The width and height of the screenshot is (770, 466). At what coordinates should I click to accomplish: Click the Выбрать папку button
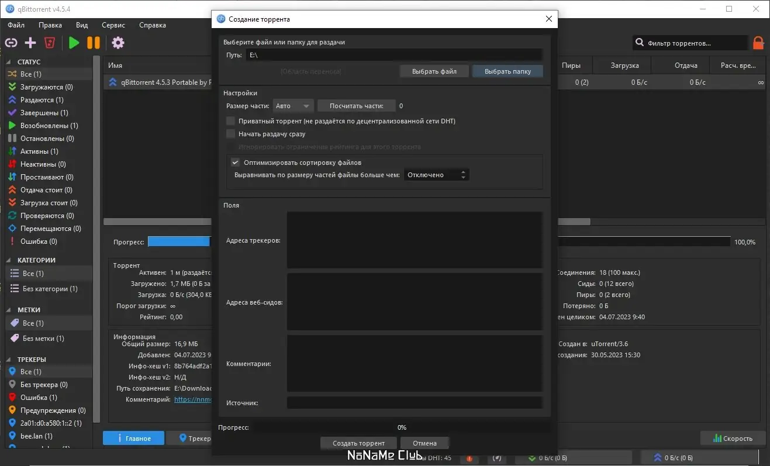click(x=507, y=71)
